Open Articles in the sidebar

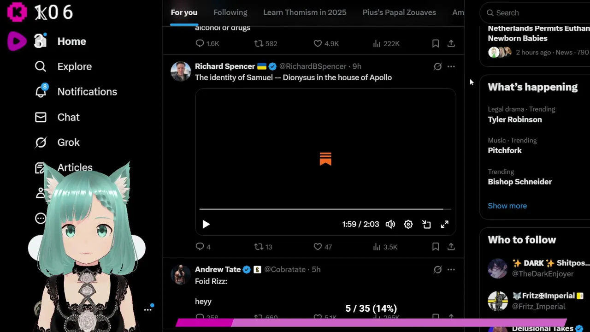(x=64, y=167)
